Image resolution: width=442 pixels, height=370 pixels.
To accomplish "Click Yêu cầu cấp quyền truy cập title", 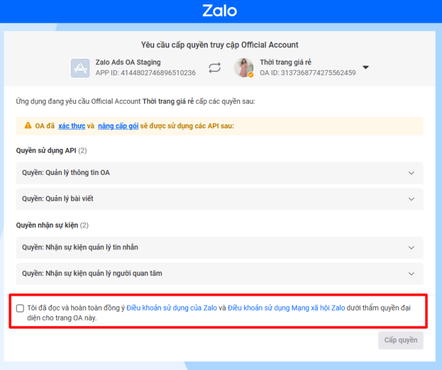I will click(x=220, y=45).
